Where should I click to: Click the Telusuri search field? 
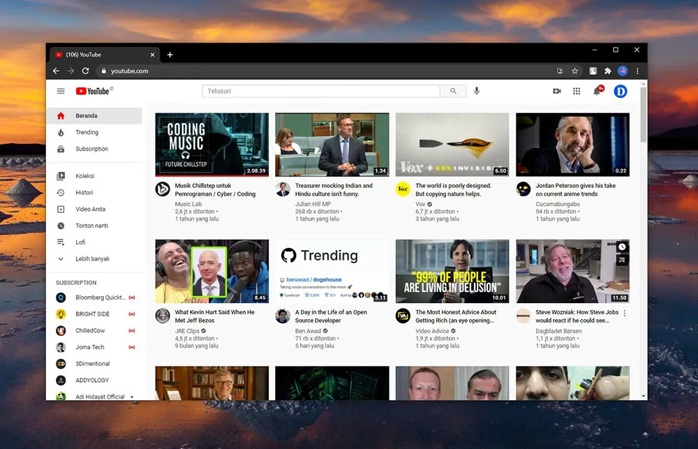pyautogui.click(x=321, y=91)
